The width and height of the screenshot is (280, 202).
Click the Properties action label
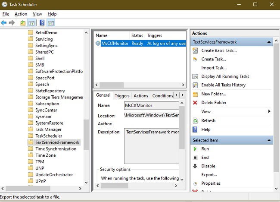(x=211, y=183)
